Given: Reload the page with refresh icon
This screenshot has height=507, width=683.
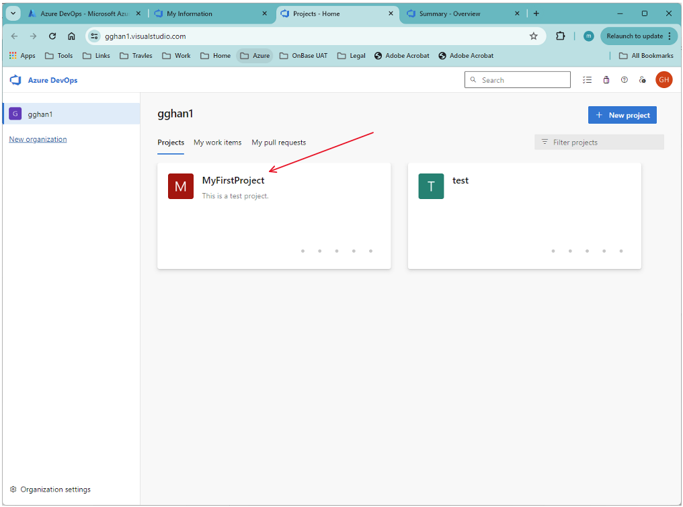Looking at the screenshot, I should tap(52, 36).
